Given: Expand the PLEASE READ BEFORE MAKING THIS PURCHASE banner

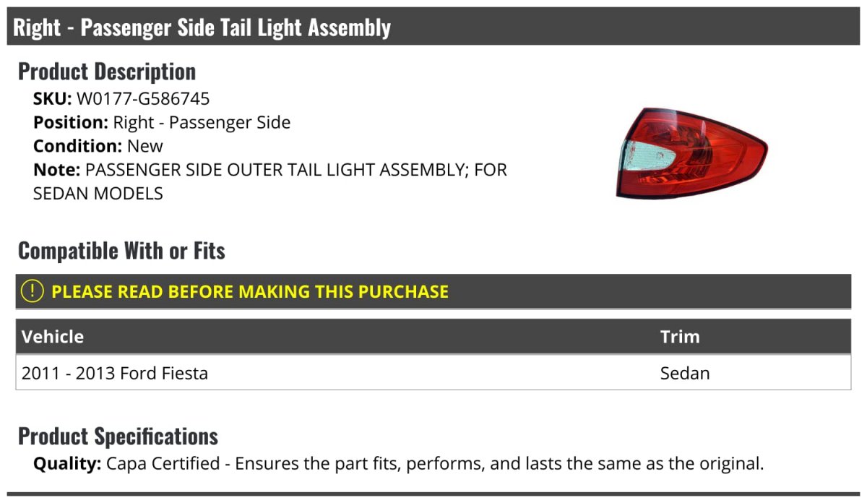Looking at the screenshot, I should pos(249,291).
